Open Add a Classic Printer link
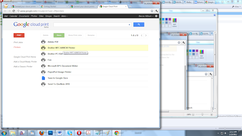242x136 pixels. click(x=23, y=66)
